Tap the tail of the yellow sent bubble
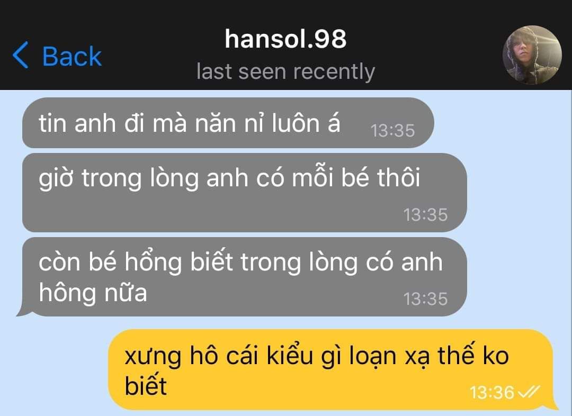This screenshot has width=572, height=416. click(x=552, y=404)
